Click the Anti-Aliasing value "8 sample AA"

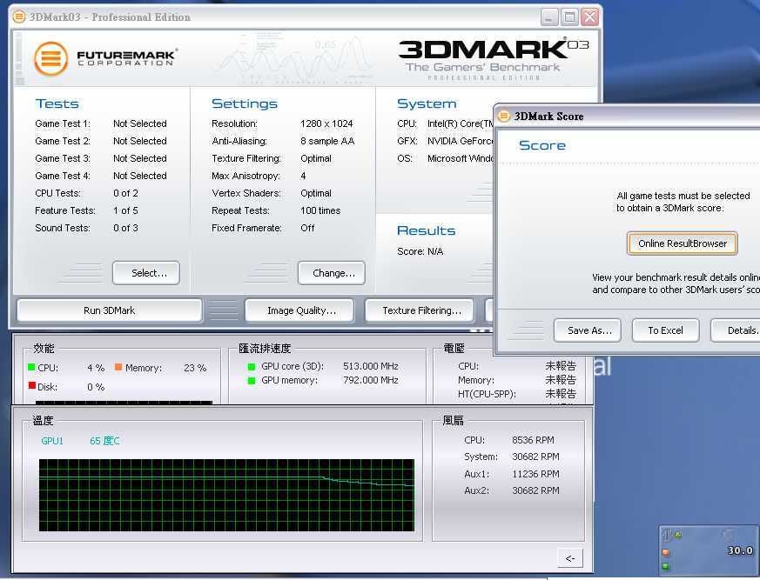[327, 141]
